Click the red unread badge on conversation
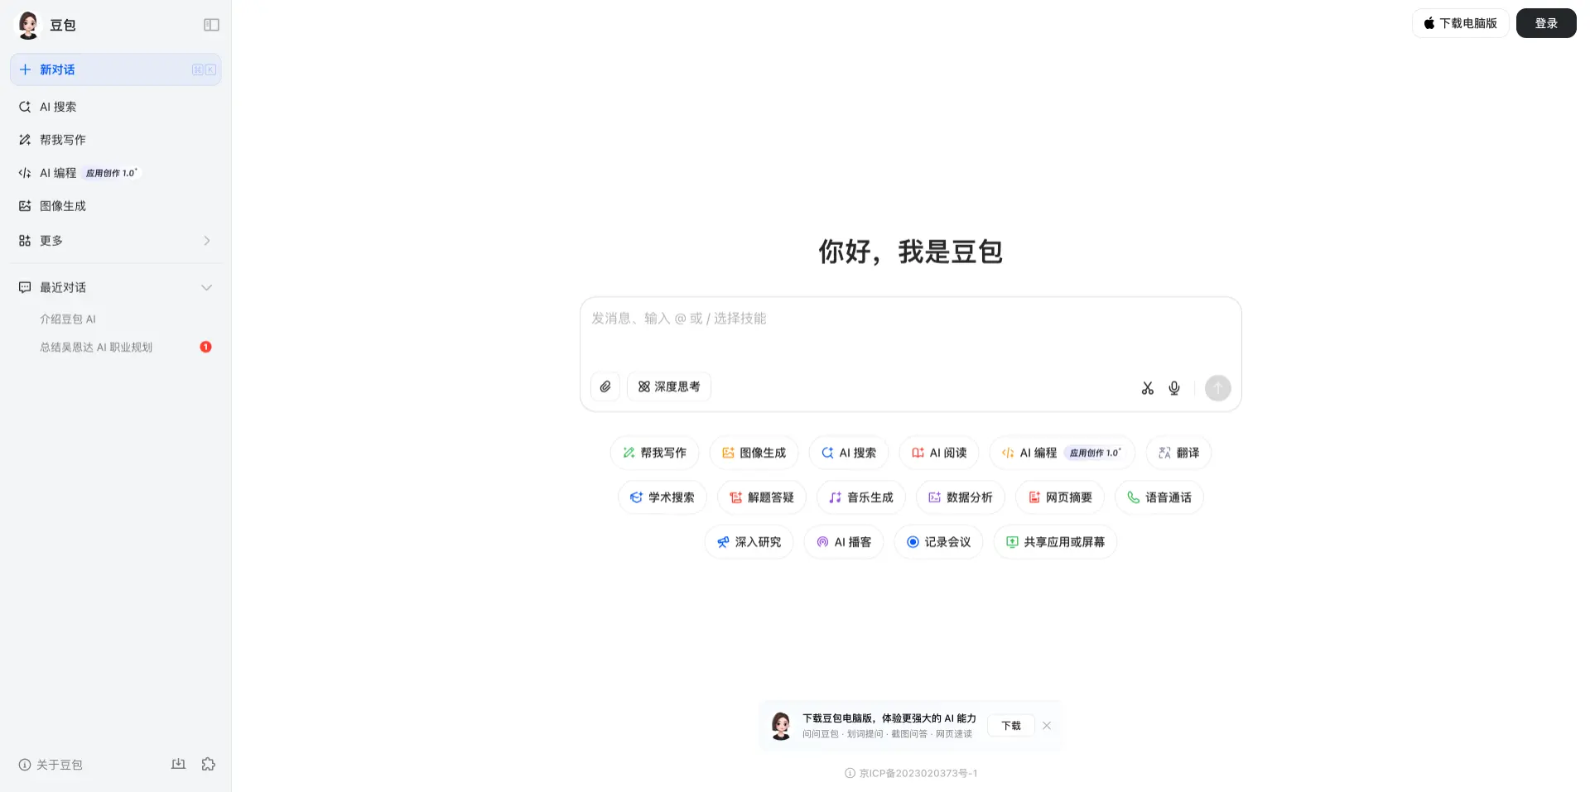The height and width of the screenshot is (792, 1590). 205,347
